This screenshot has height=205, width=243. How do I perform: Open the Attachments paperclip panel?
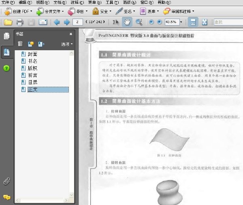[x=6, y=181]
